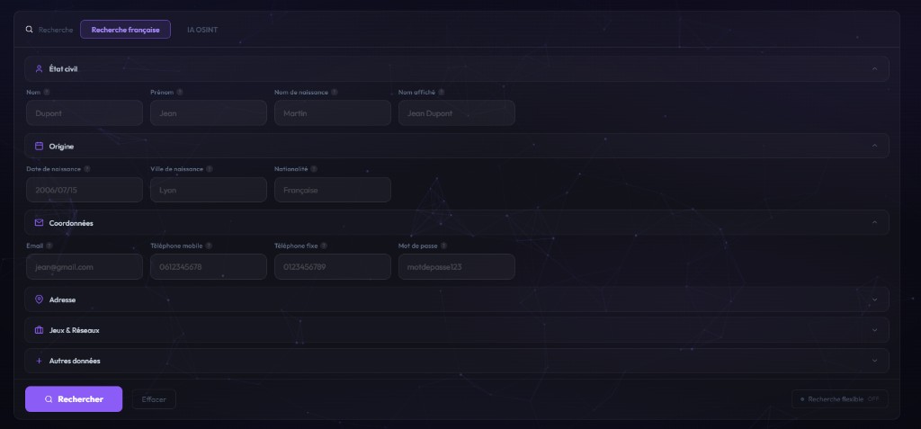
Task: Click the help icon beside Nom label
Action: point(47,93)
